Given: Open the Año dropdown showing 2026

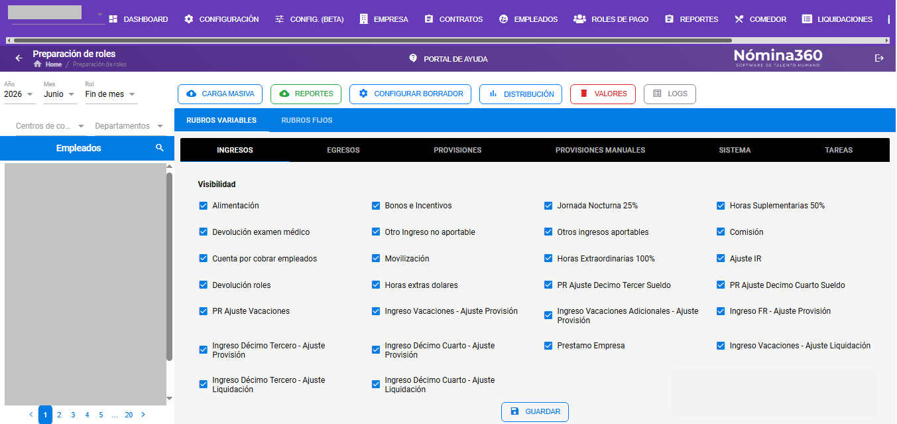Looking at the screenshot, I should [x=19, y=94].
